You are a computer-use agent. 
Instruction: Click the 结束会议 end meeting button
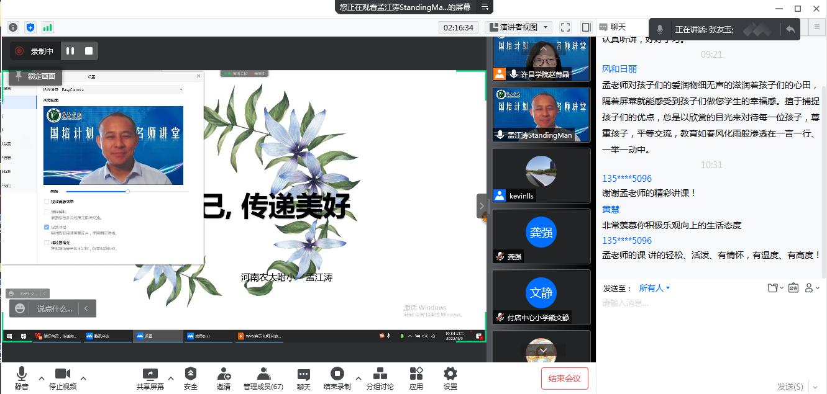click(x=564, y=378)
